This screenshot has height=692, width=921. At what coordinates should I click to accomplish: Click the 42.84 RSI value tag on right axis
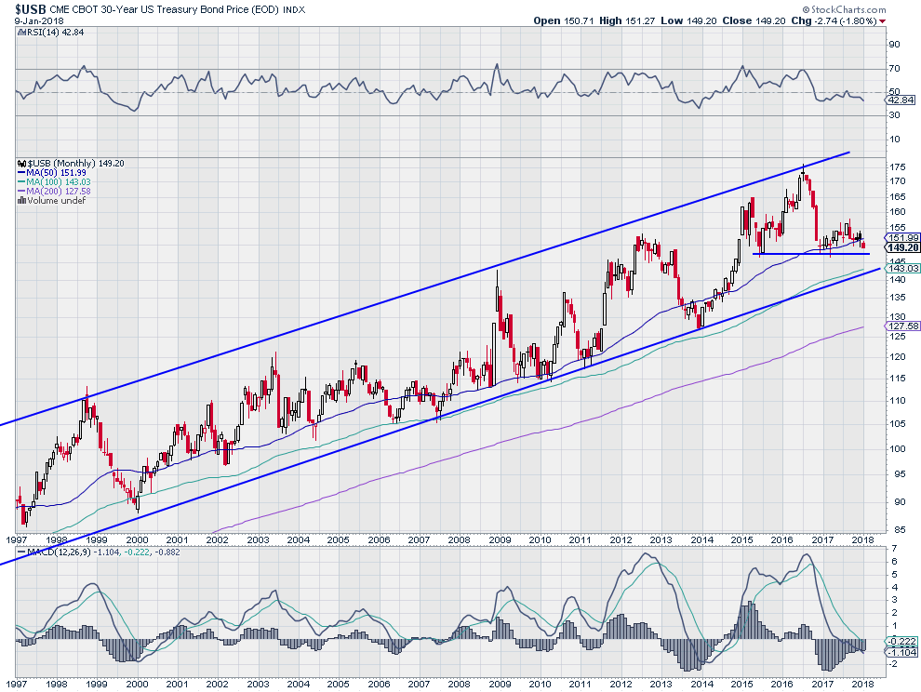[900, 100]
